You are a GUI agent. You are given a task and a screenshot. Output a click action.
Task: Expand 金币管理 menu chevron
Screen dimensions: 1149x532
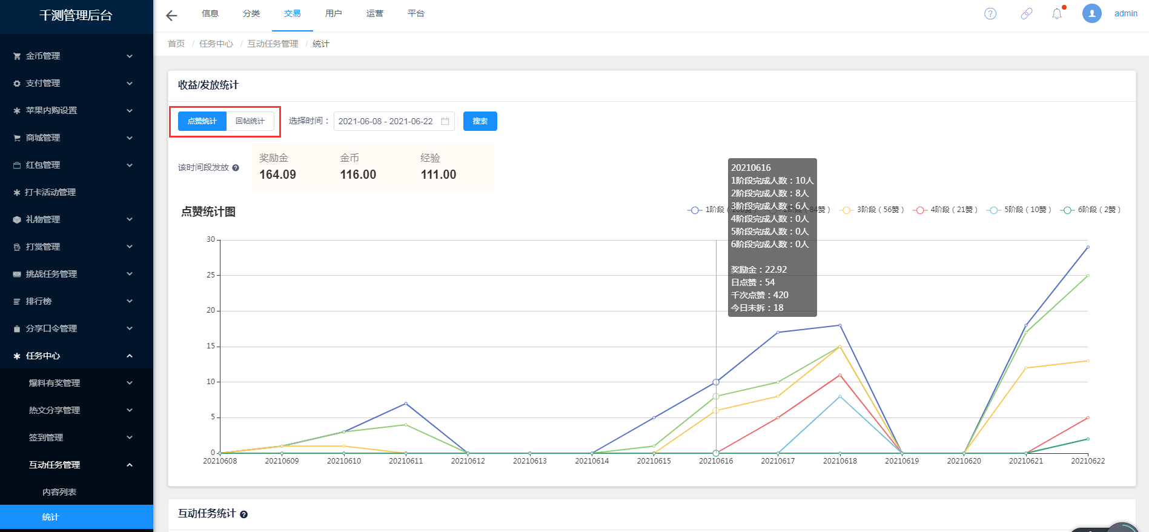(130, 56)
